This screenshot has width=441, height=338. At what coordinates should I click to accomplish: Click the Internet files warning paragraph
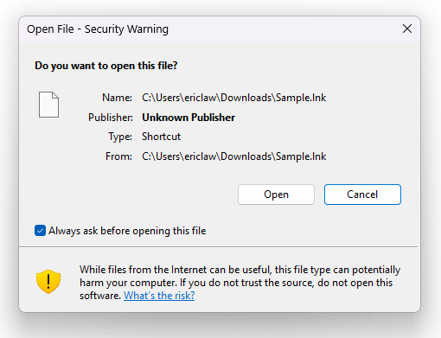click(240, 283)
